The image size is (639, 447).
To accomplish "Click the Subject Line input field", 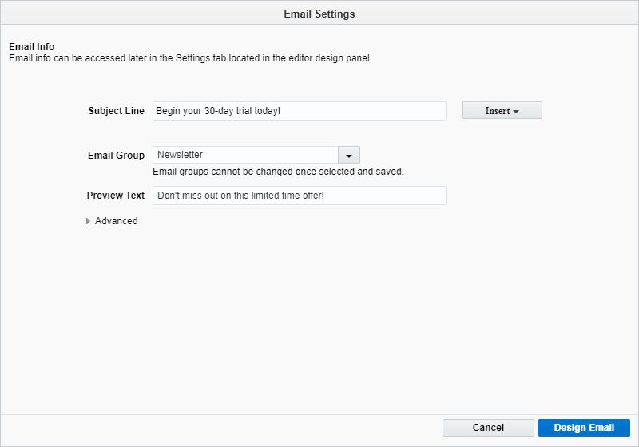I will click(x=299, y=111).
